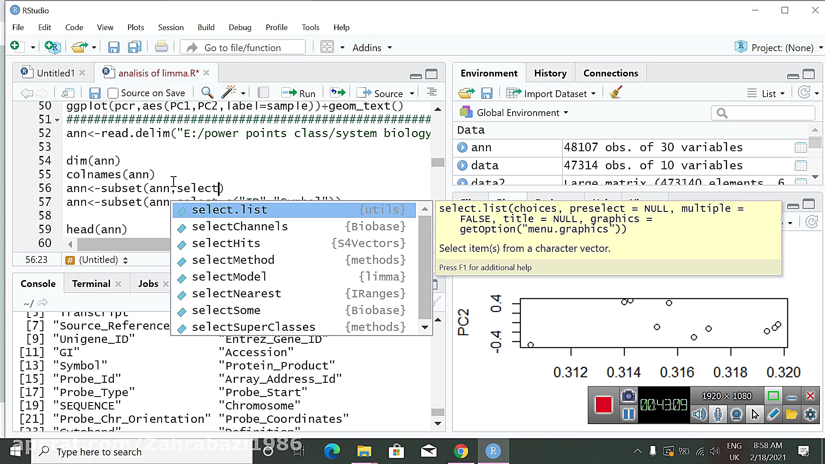The height and width of the screenshot is (464, 825).
Task: Show the document outline
Action: click(x=432, y=92)
